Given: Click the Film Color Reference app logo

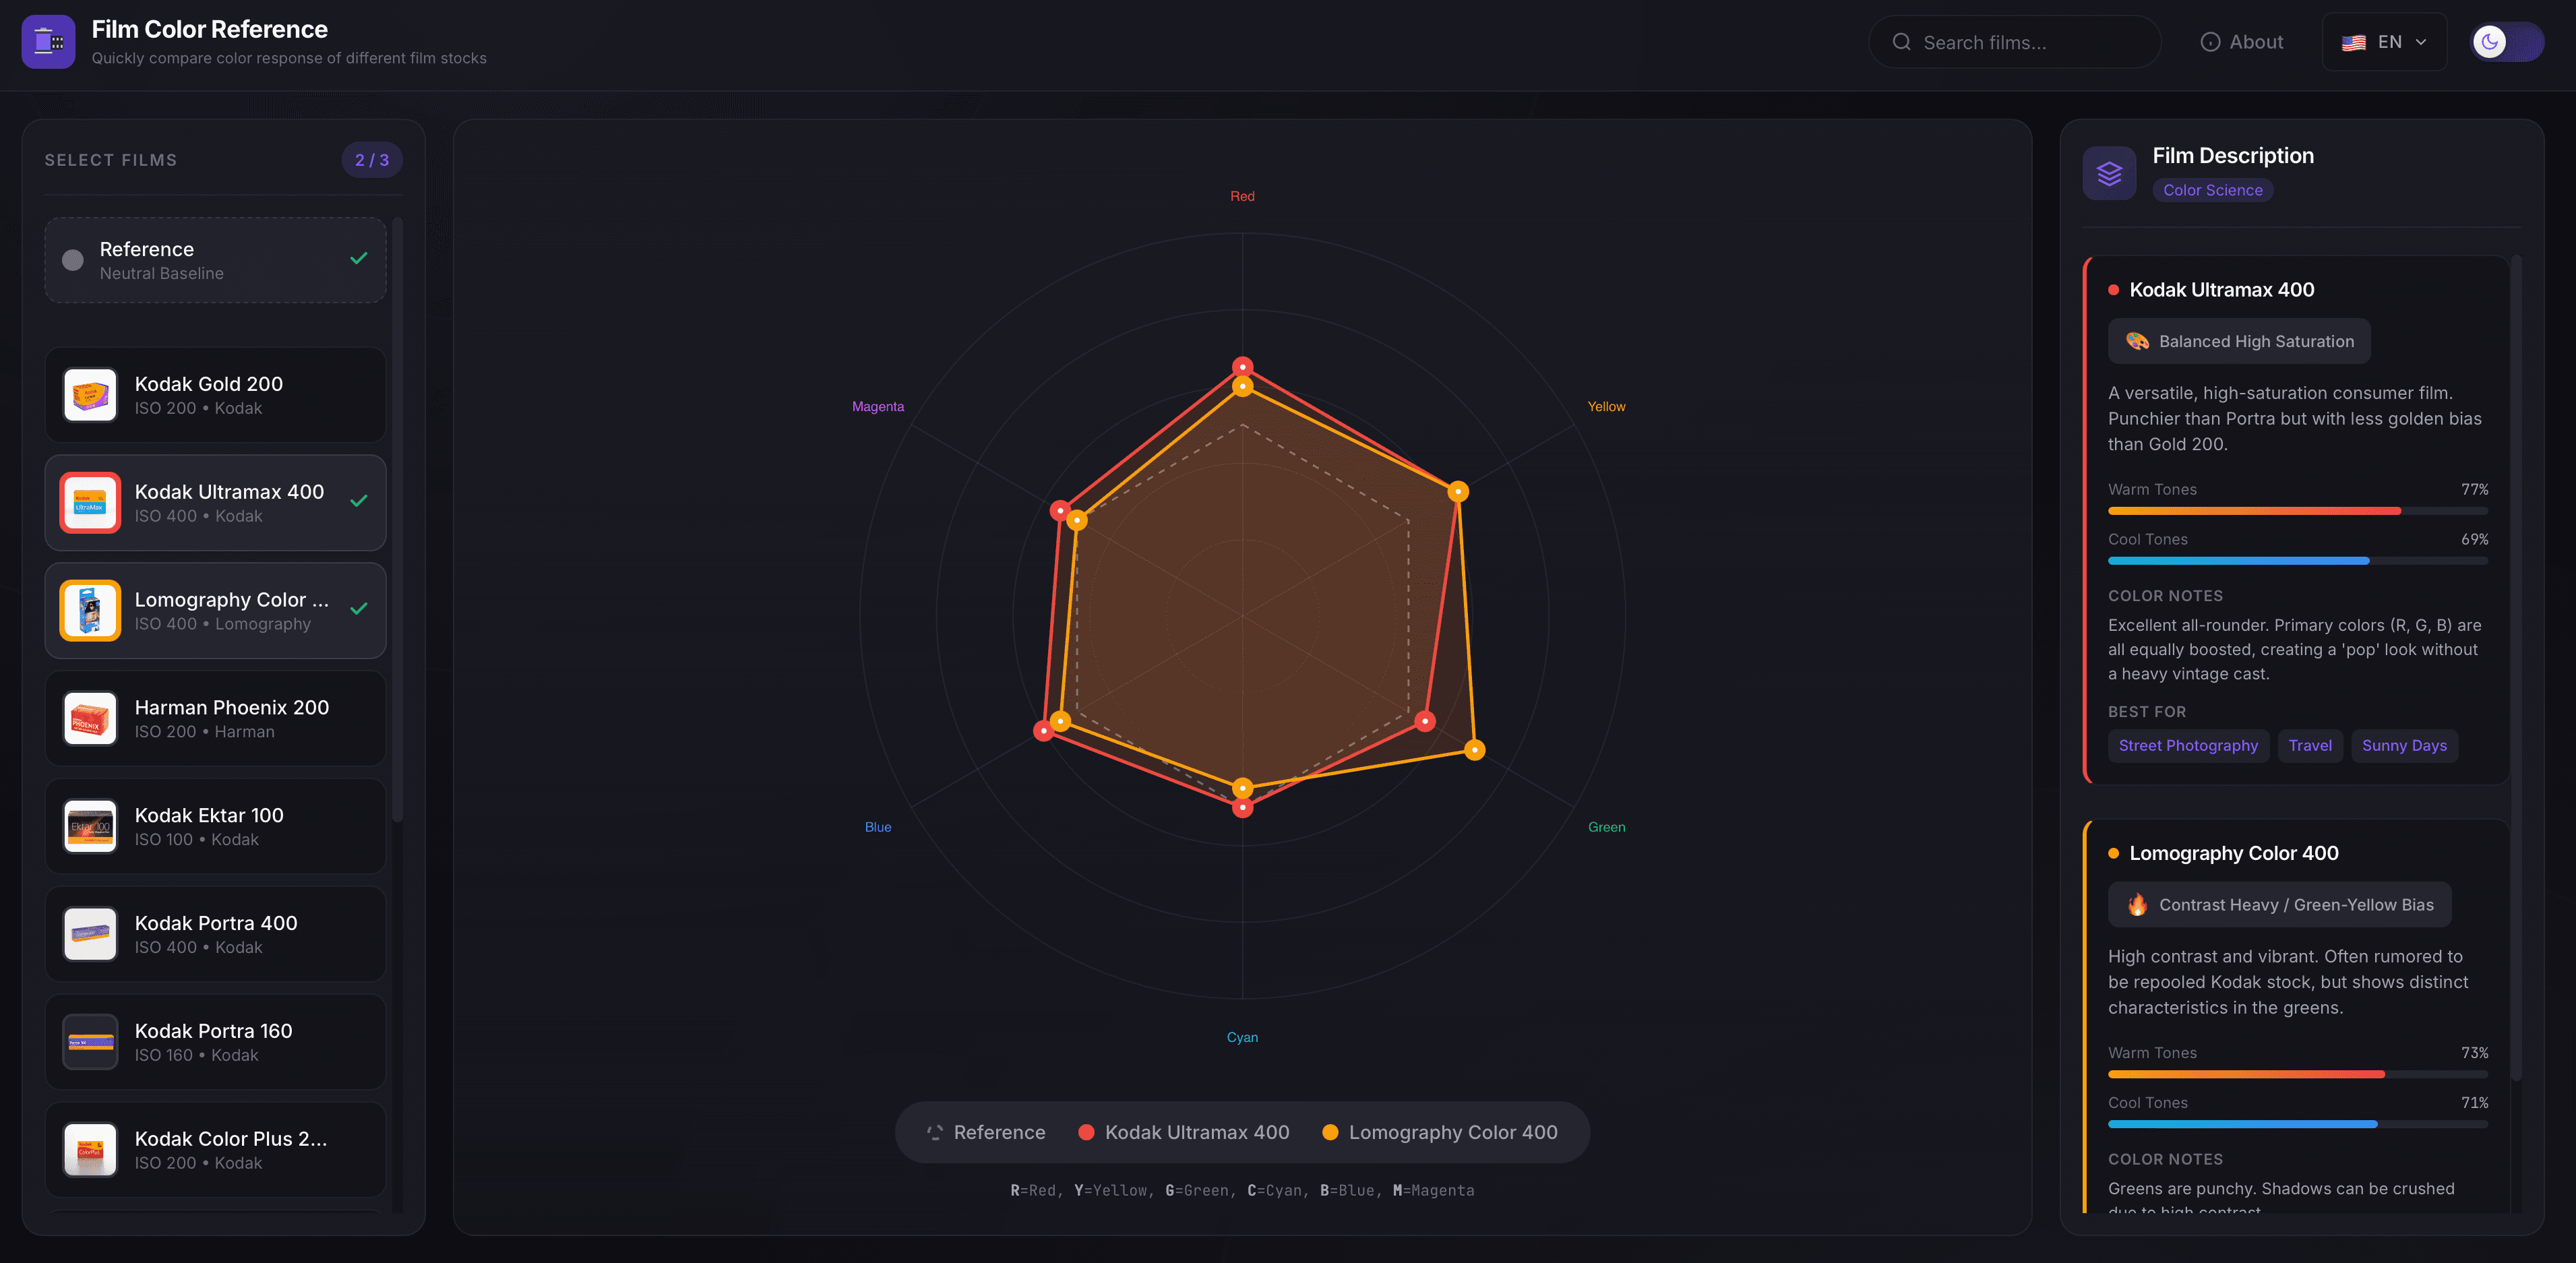Looking at the screenshot, I should click(48, 42).
